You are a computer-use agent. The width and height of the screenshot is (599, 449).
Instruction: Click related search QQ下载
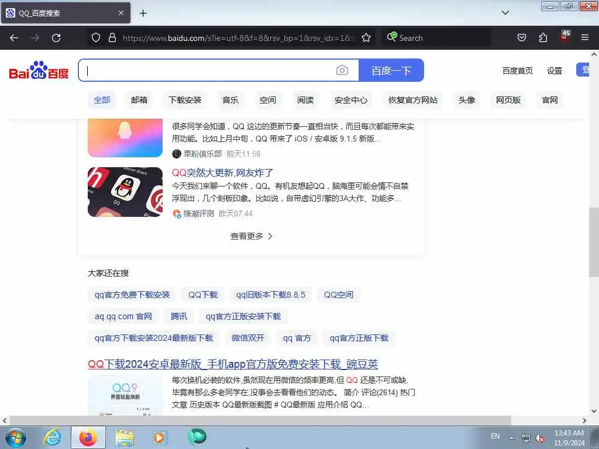(x=203, y=295)
